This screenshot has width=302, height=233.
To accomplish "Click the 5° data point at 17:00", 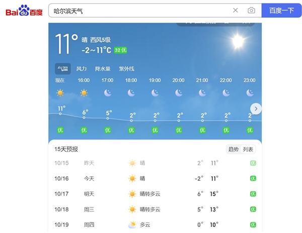I will click(108, 119).
